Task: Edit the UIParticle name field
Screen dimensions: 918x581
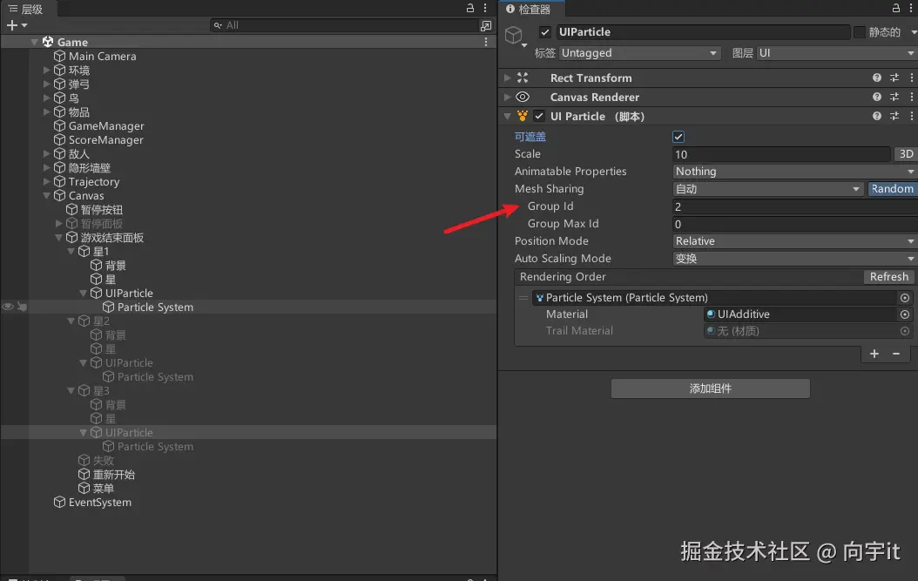Action: tap(703, 32)
